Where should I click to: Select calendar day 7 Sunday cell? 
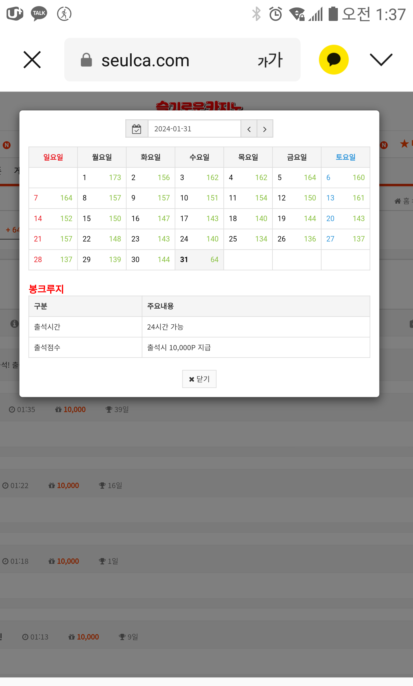coord(53,198)
